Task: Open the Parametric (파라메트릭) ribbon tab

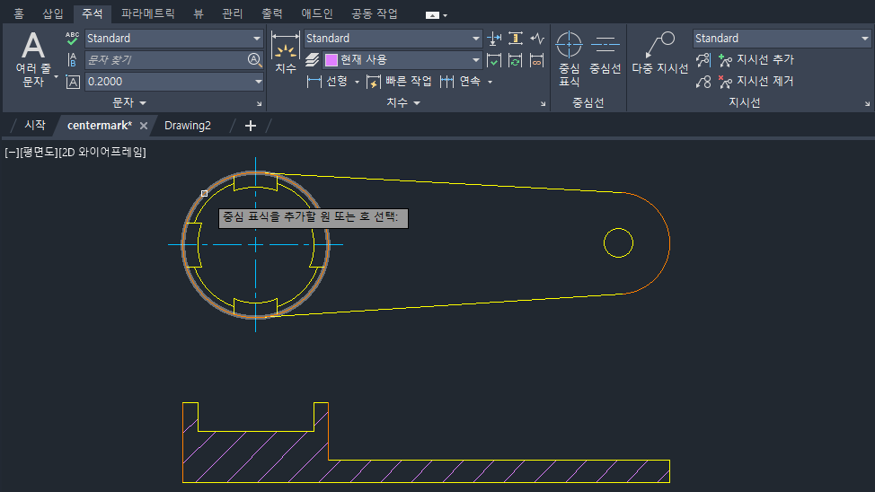Action: point(148,14)
